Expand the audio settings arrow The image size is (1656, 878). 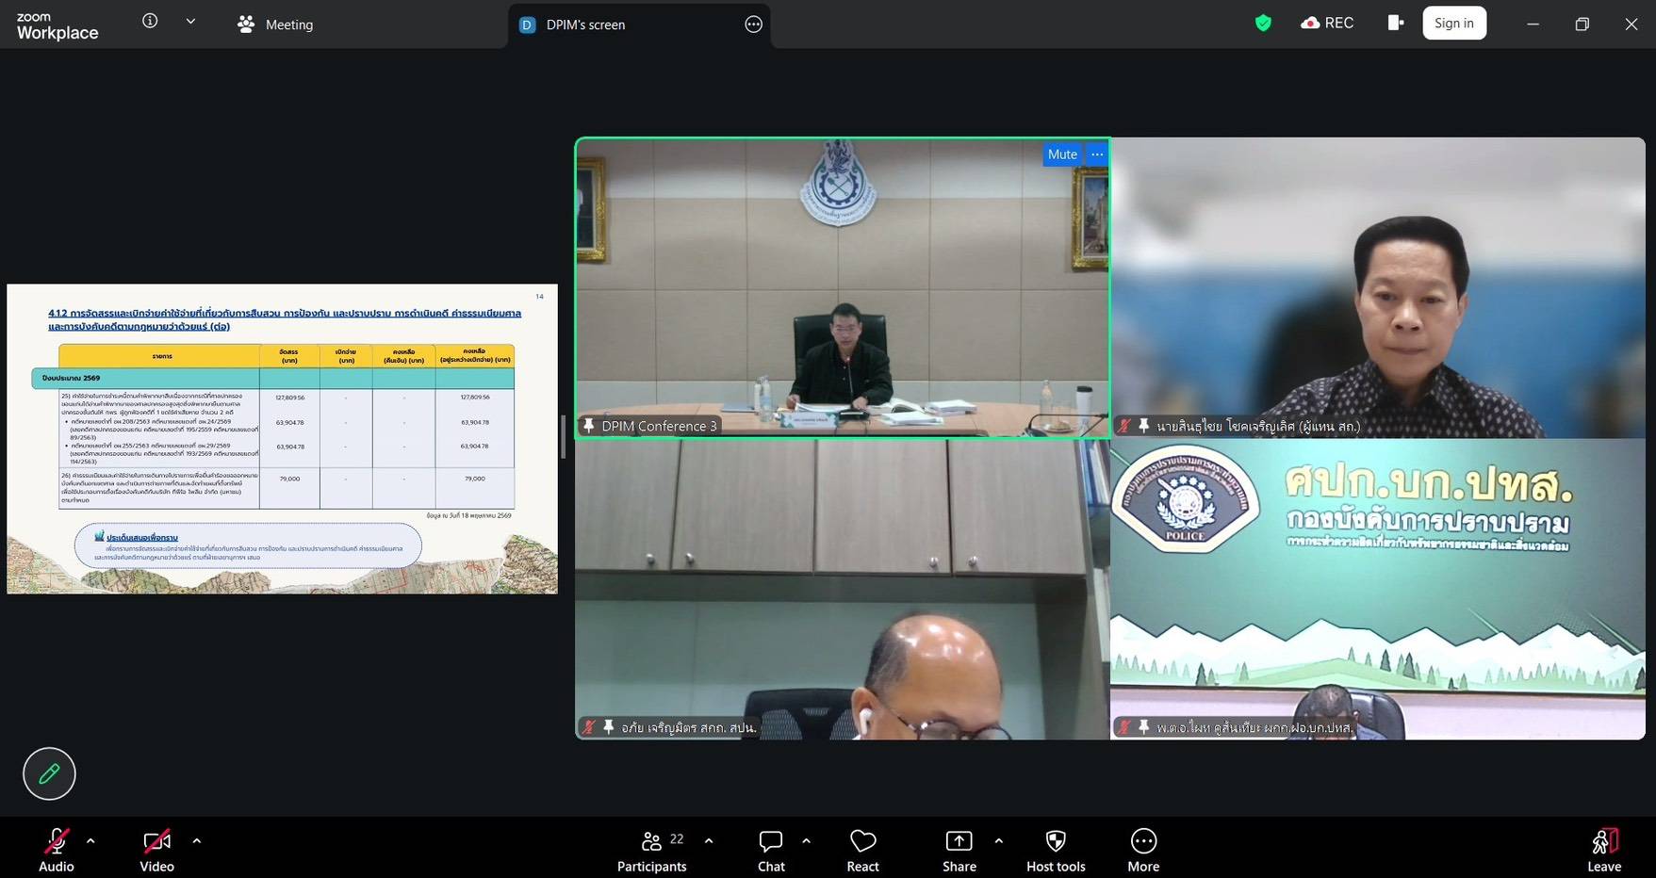click(90, 840)
